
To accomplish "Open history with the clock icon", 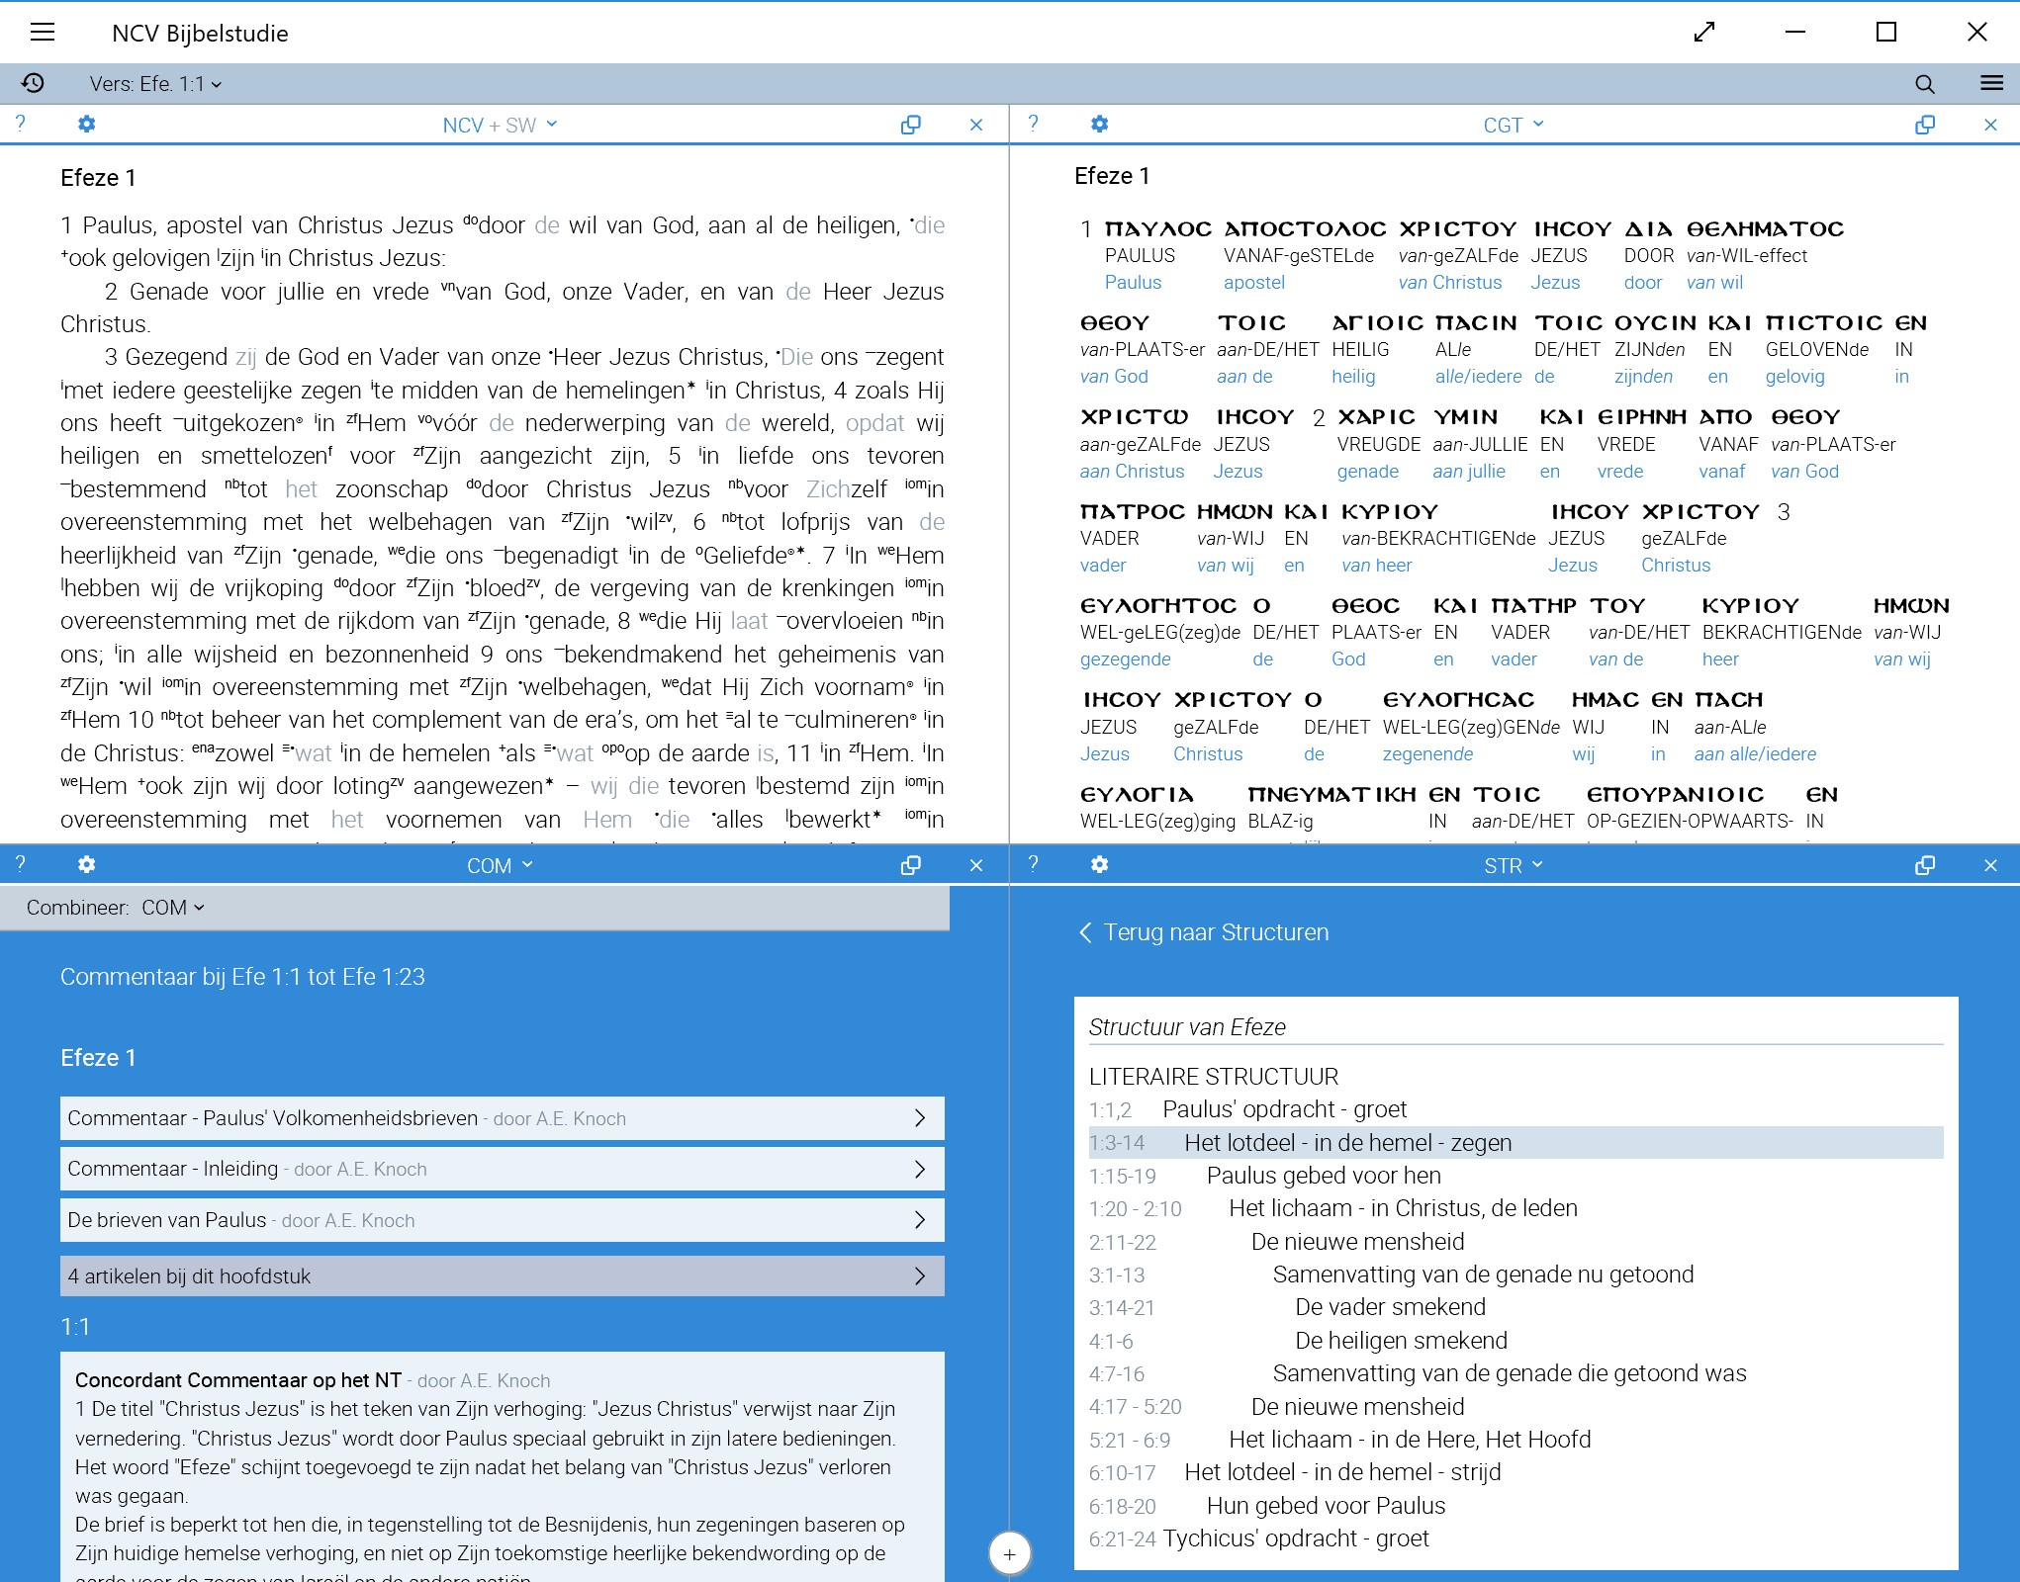I will pos(33,83).
